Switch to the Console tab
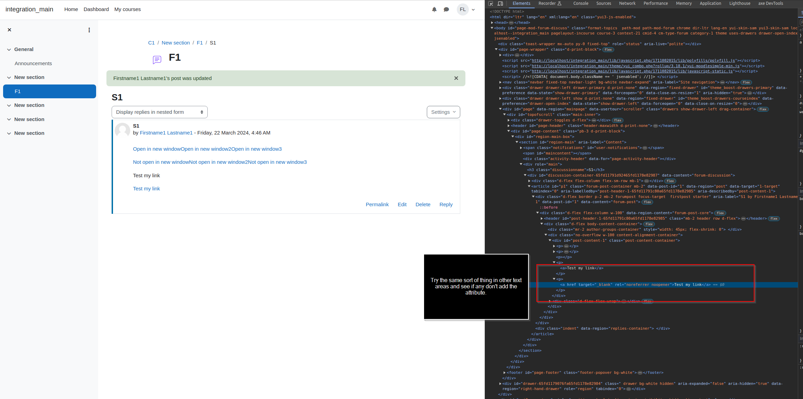This screenshot has height=399, width=803. [x=581, y=3]
